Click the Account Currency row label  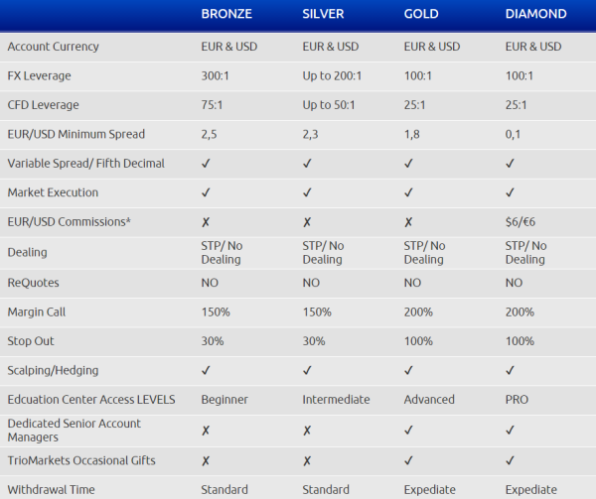[54, 47]
